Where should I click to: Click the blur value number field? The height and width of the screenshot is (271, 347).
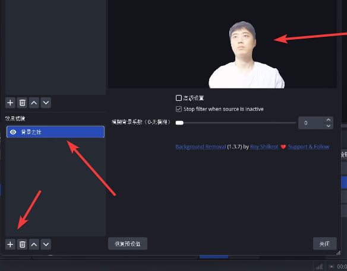[311, 123]
